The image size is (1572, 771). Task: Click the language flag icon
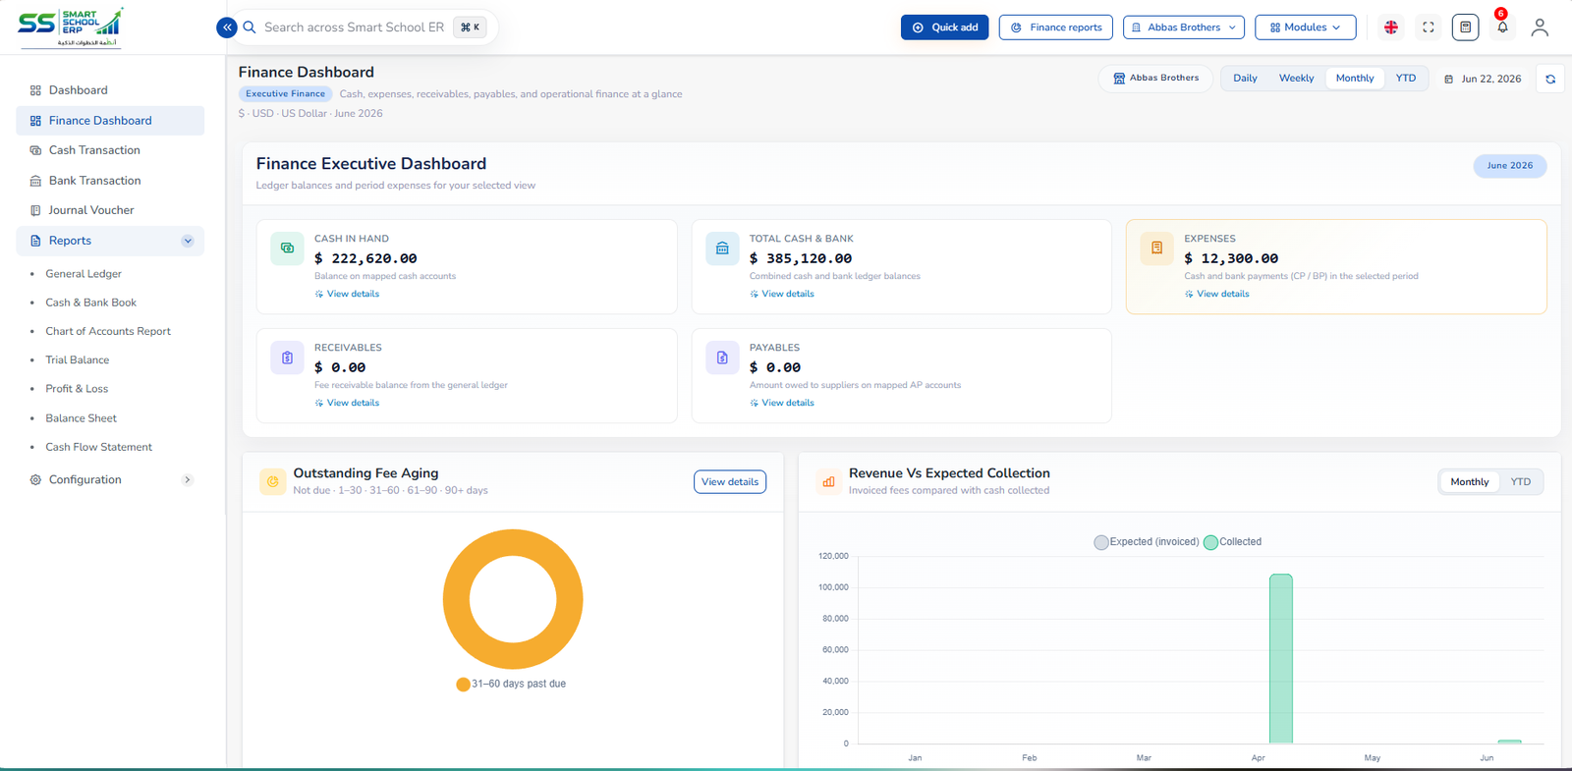tap(1391, 28)
